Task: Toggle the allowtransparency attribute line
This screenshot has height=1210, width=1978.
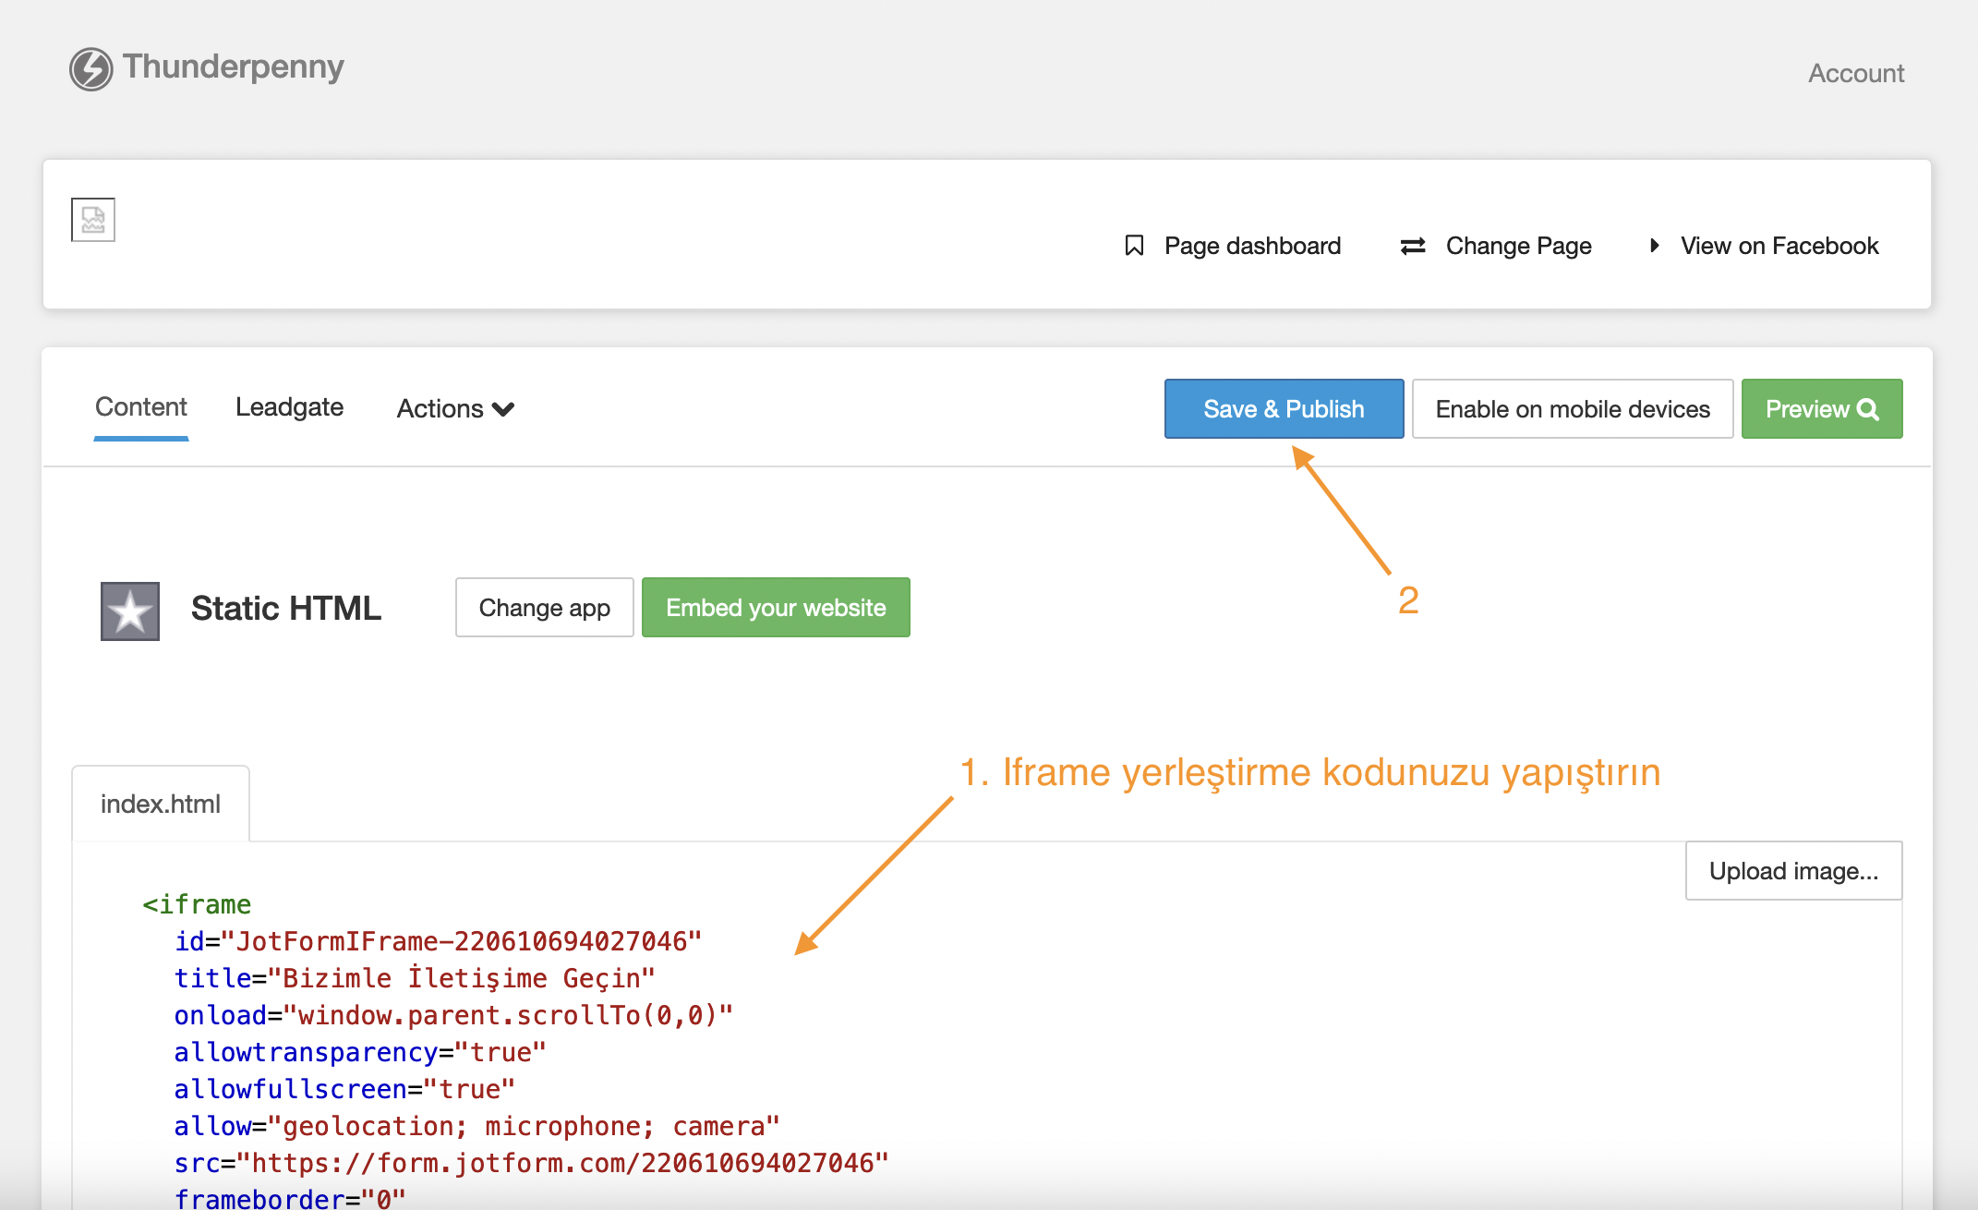Action: (x=357, y=1052)
